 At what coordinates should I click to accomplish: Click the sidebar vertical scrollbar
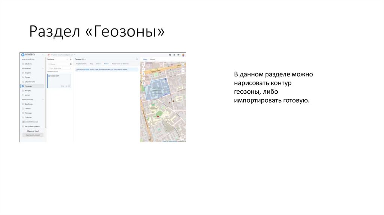click(x=45, y=93)
